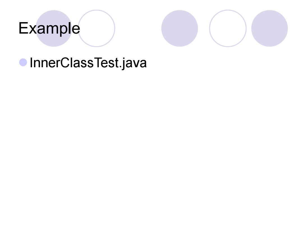Pick the lavender fill of the rightmost circle
This screenshot has height=227, width=303.
269,28
